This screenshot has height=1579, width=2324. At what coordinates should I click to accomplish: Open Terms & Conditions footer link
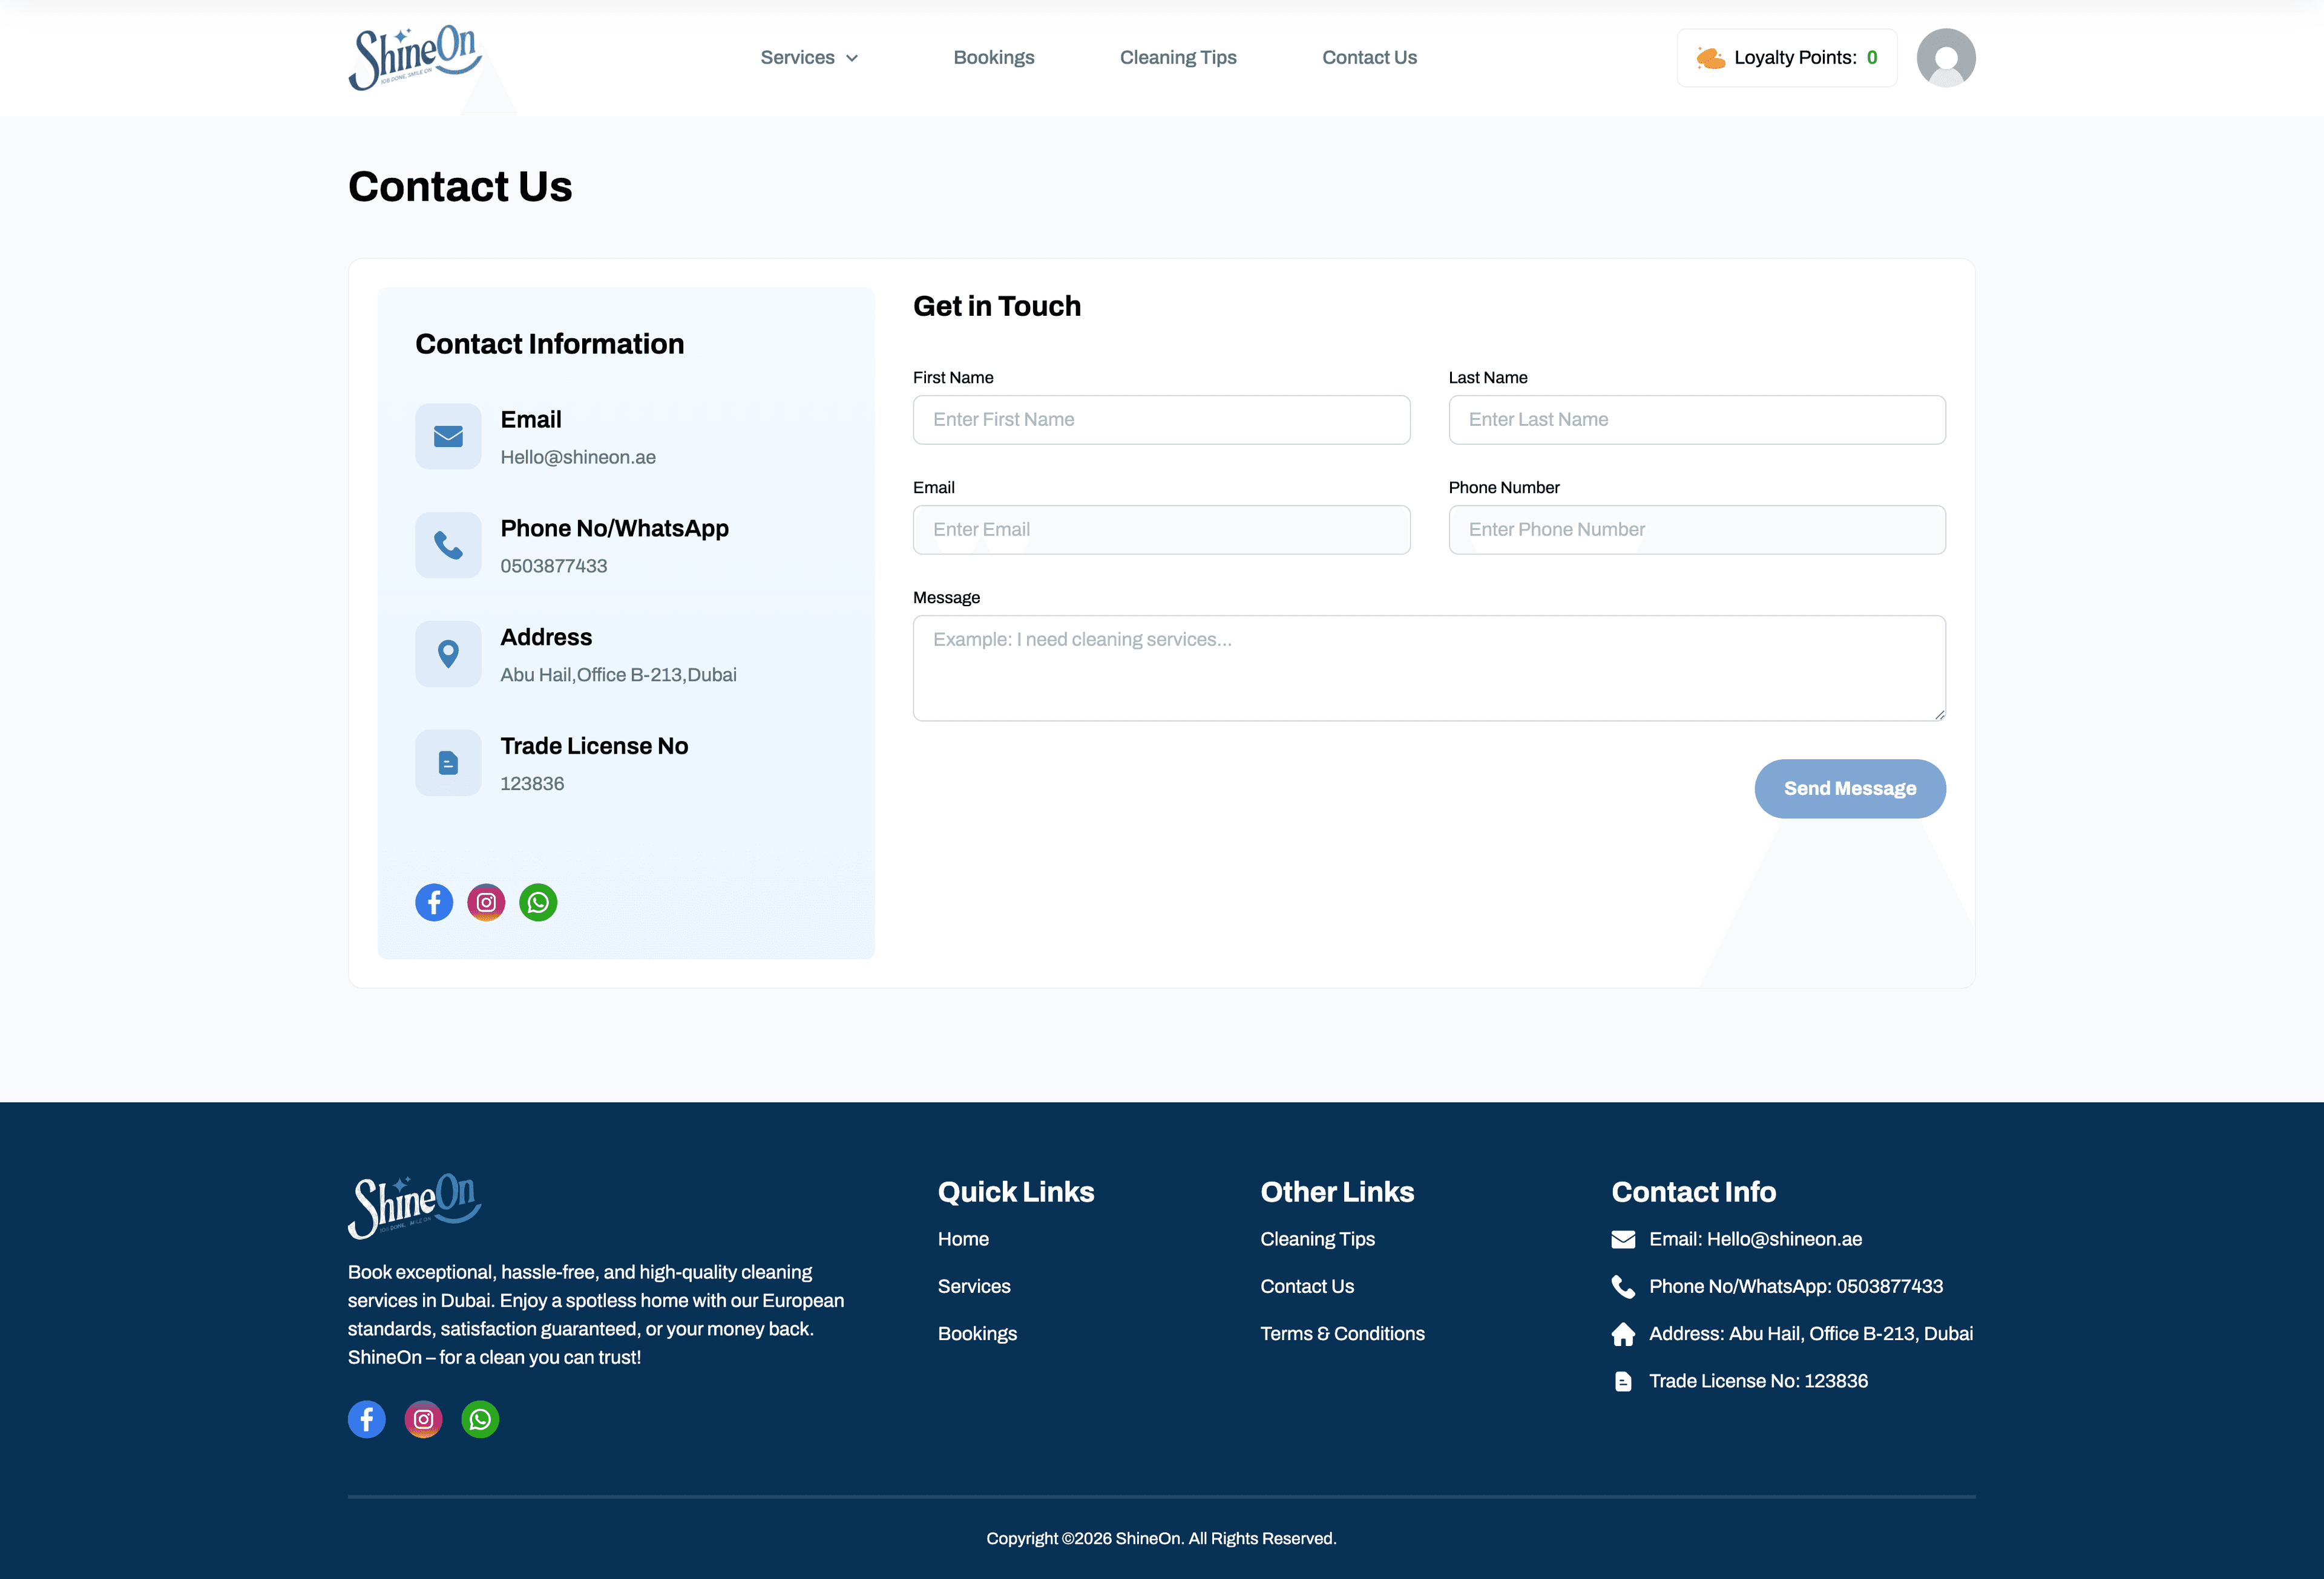pos(1342,1333)
